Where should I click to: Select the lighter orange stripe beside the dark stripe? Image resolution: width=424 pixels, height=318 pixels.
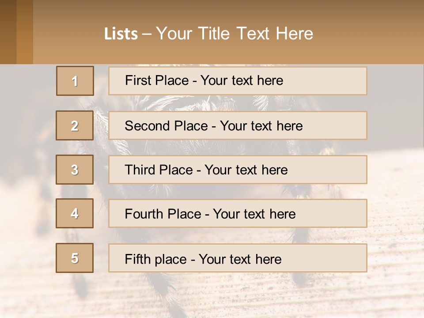click(x=25, y=32)
